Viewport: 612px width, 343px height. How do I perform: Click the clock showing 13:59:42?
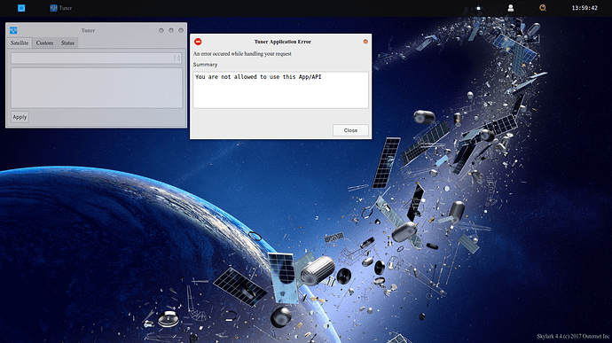coord(585,8)
